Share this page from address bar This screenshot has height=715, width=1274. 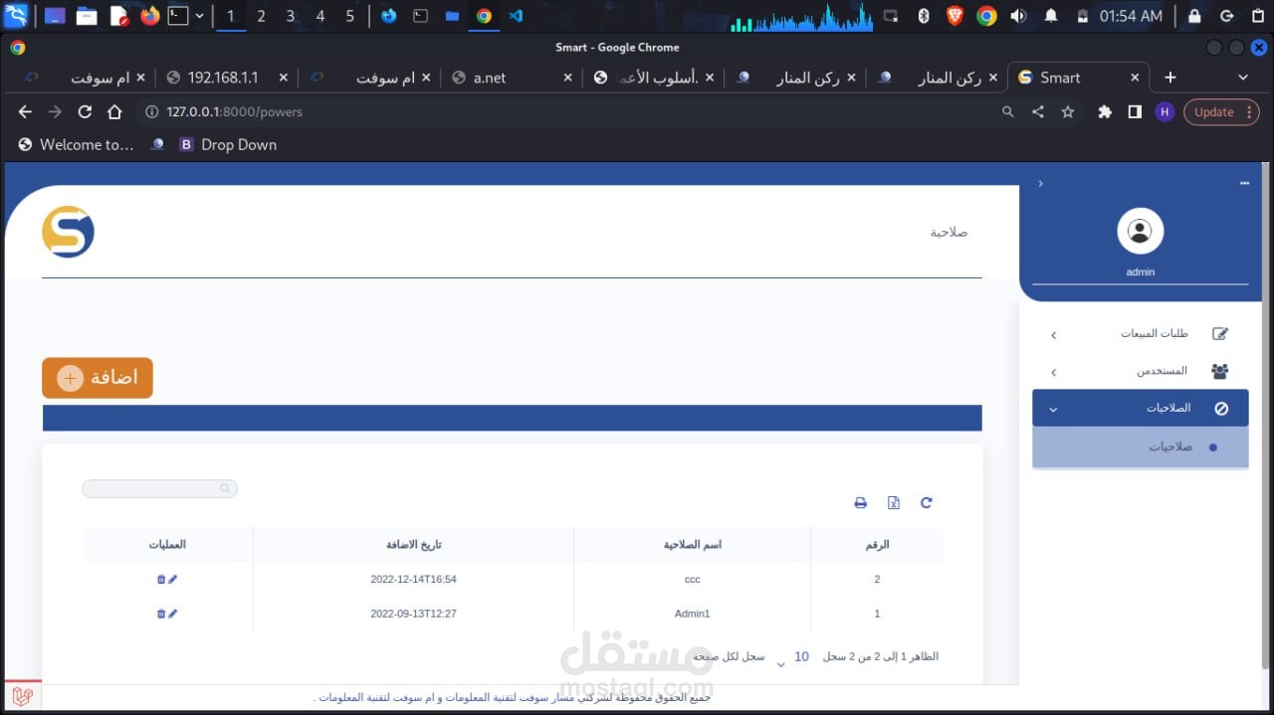pos(1038,112)
